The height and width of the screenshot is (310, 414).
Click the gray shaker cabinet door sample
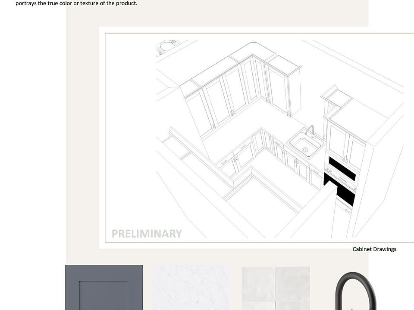click(x=103, y=287)
